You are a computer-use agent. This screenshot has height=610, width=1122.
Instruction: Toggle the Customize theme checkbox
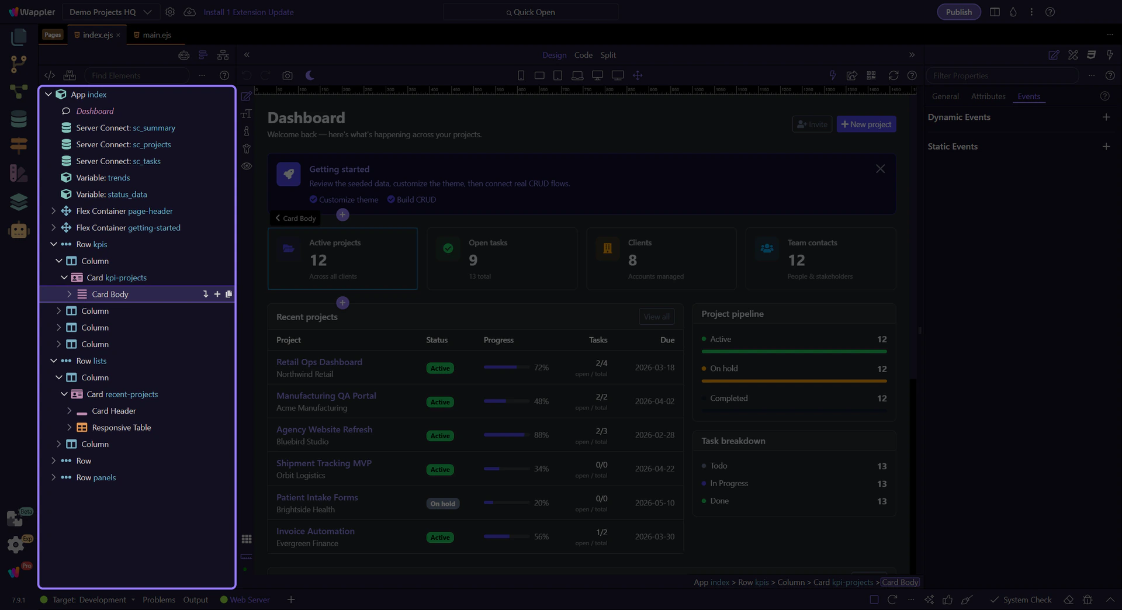pos(313,199)
